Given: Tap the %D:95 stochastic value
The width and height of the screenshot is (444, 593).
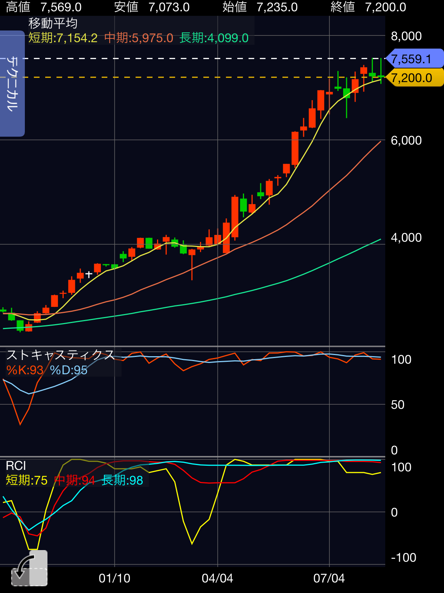Looking at the screenshot, I should click(x=69, y=370).
